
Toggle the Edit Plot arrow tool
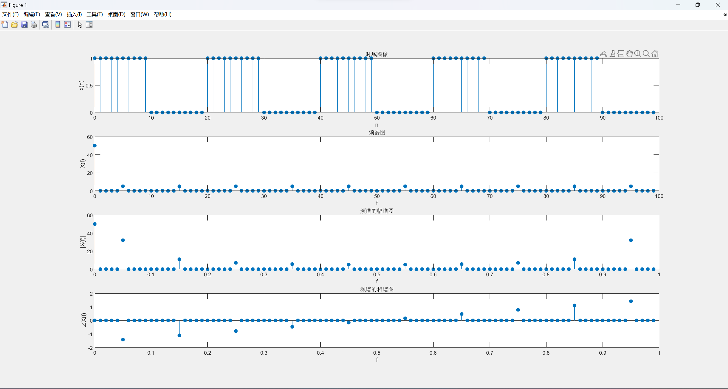click(80, 25)
